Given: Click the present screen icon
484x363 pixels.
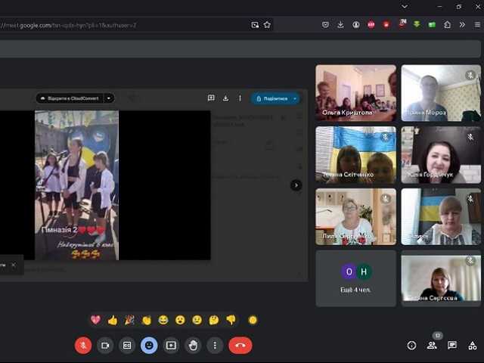Looking at the screenshot, I should click(x=171, y=345).
